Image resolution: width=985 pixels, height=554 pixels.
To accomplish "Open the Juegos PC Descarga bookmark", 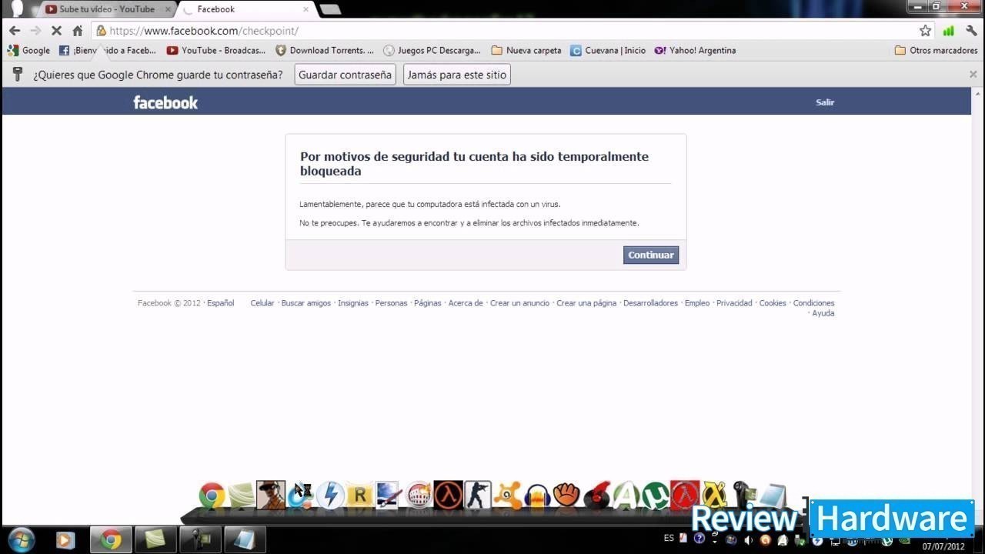I will (432, 50).
